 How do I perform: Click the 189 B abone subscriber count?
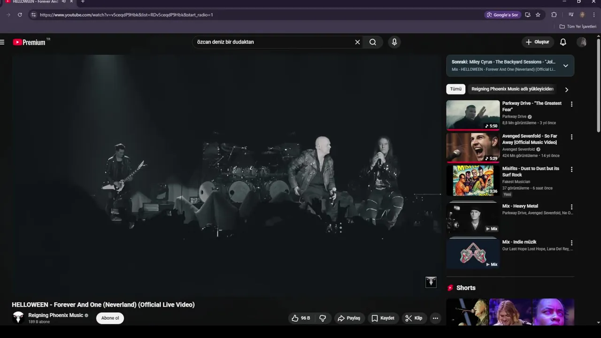(39, 322)
